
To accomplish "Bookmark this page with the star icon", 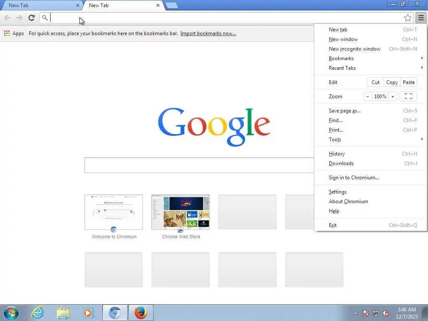I will 408,18.
